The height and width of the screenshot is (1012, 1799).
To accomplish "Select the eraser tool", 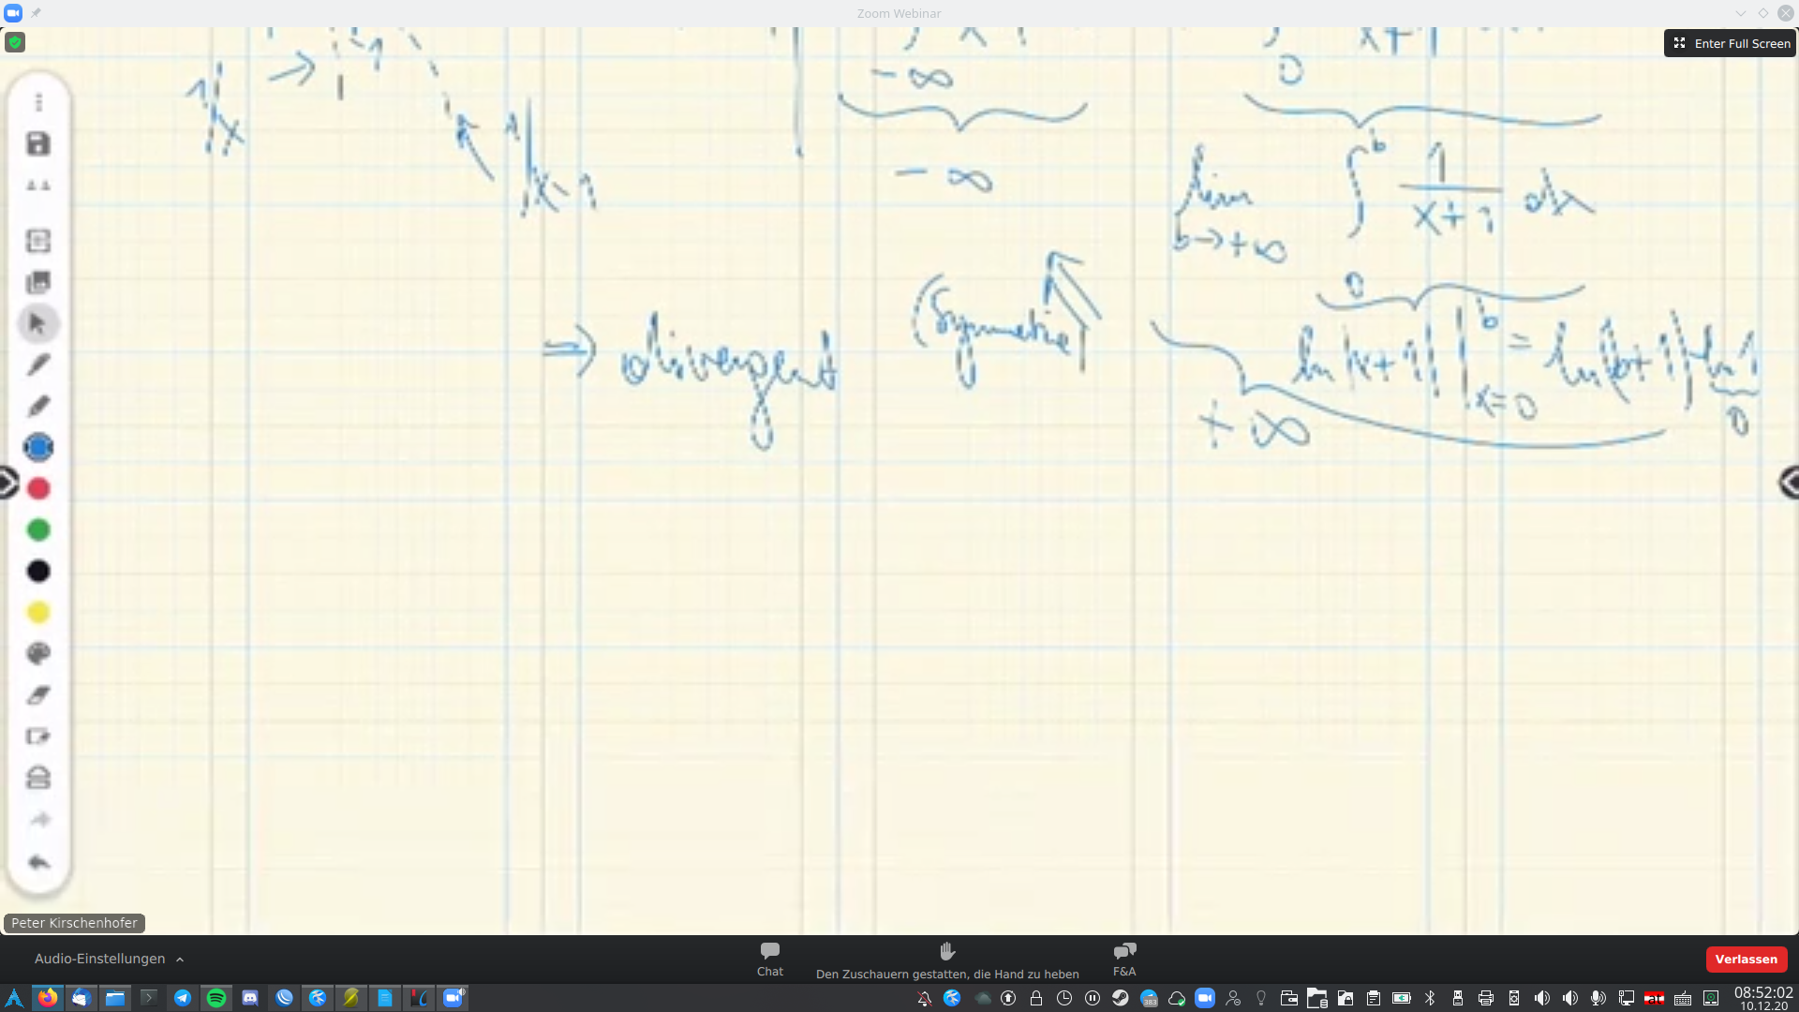I will (x=38, y=695).
